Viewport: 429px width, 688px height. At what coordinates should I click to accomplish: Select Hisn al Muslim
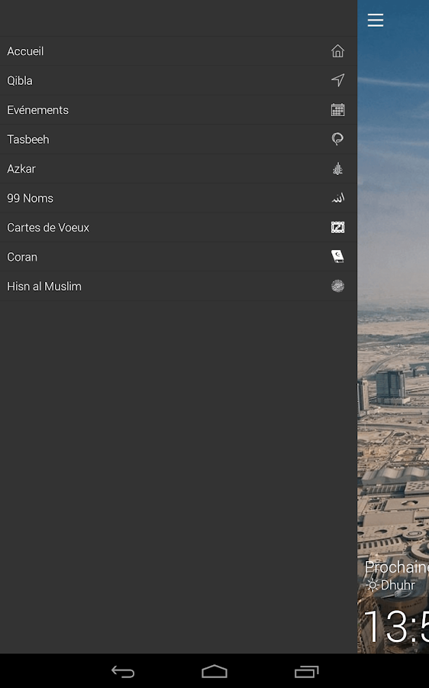coord(179,287)
